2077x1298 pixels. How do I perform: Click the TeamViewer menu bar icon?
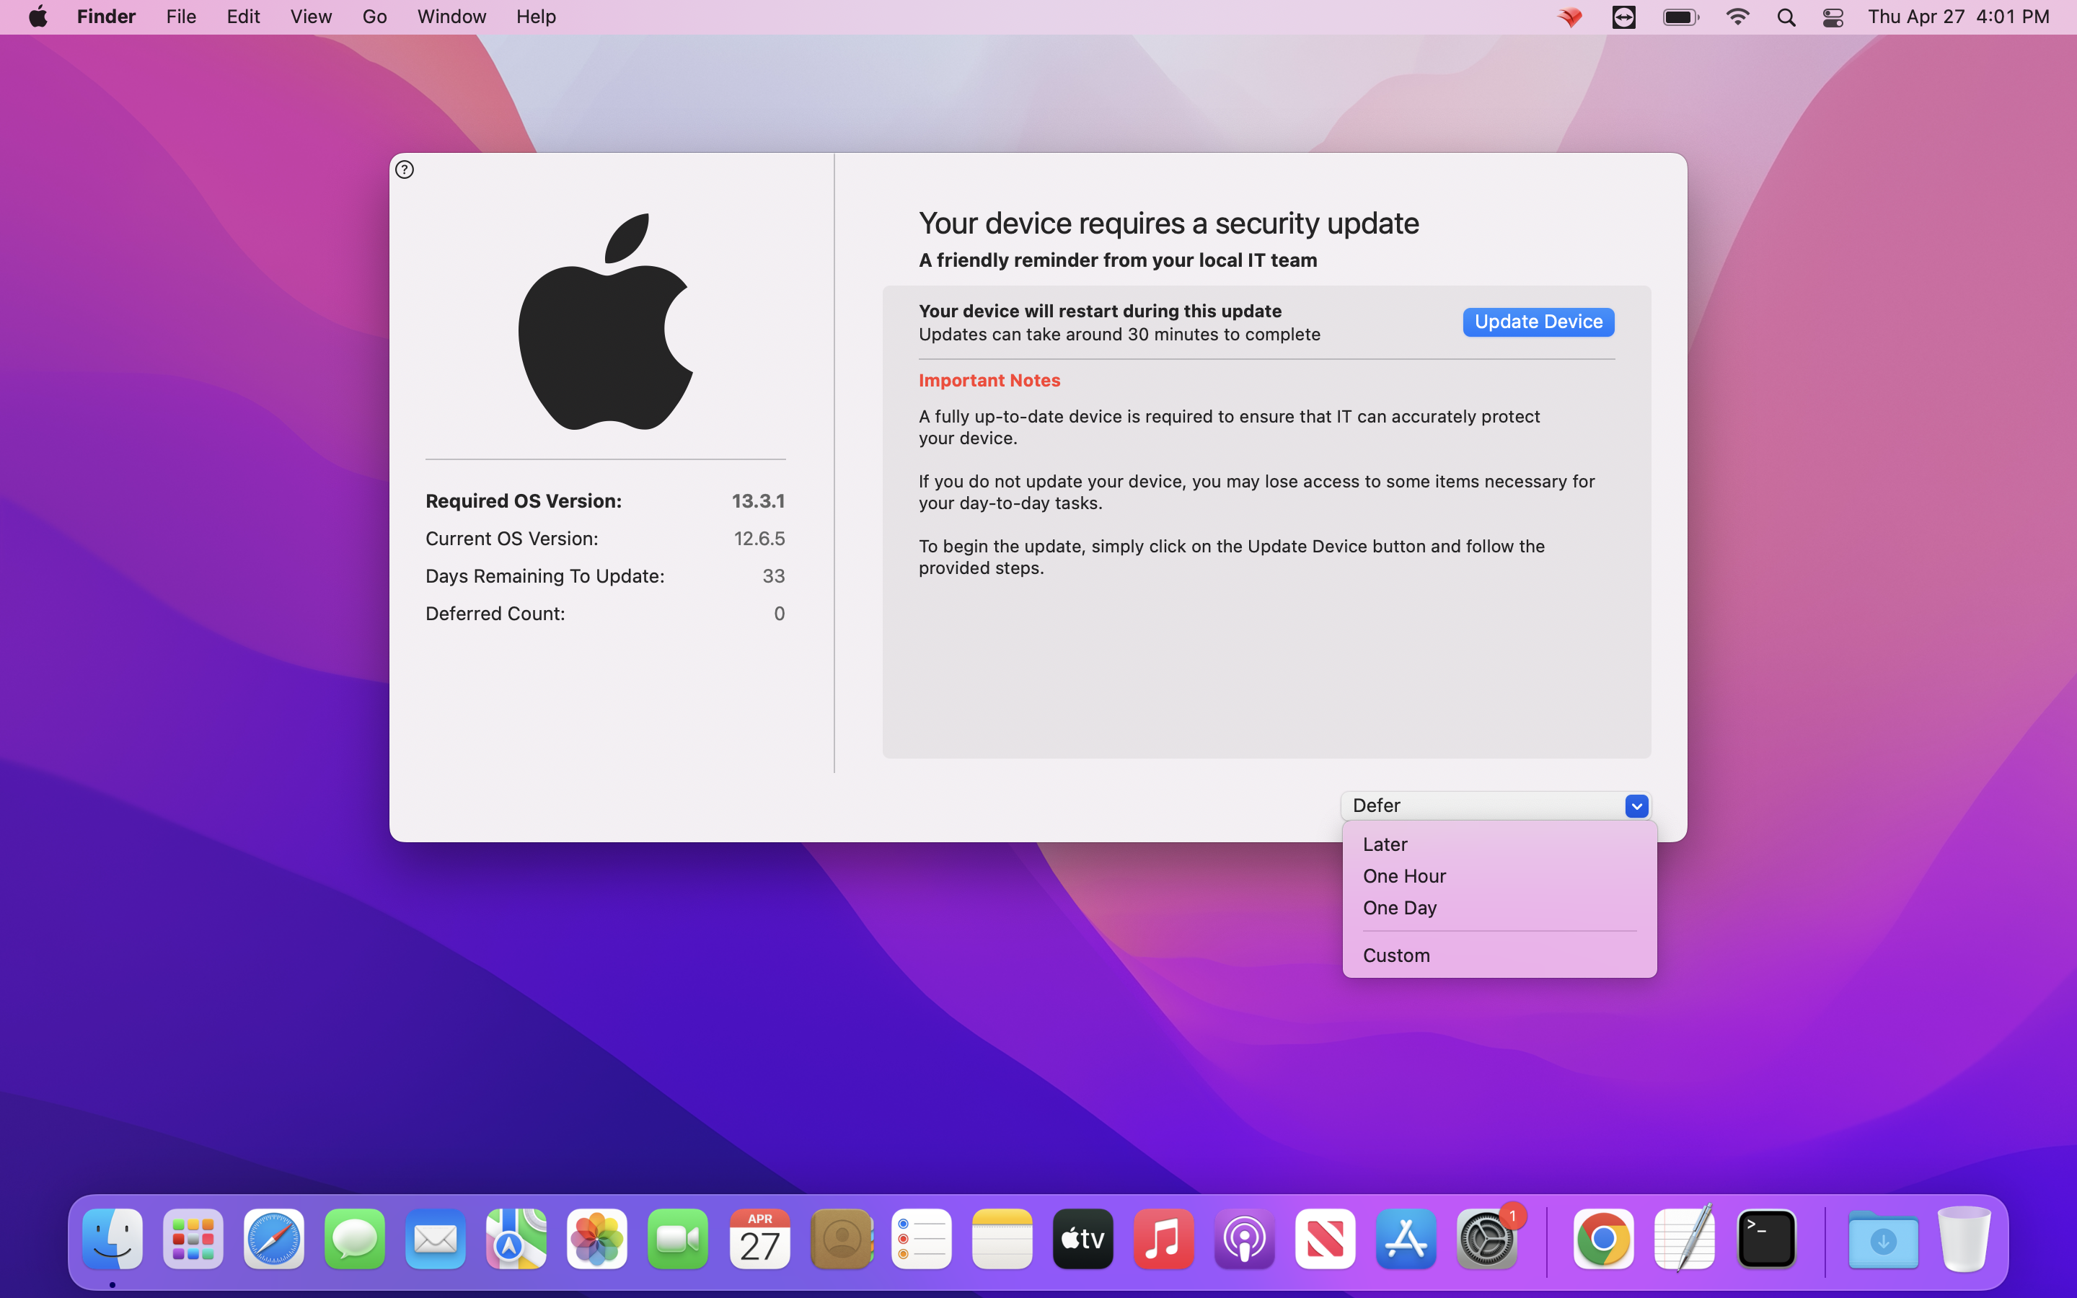pos(1624,17)
